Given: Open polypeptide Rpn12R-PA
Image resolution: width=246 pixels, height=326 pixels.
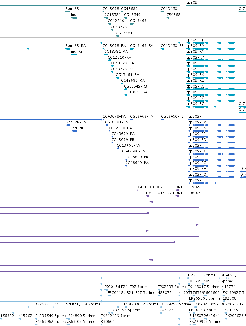Looking at the screenshot, I should (x=76, y=122).
